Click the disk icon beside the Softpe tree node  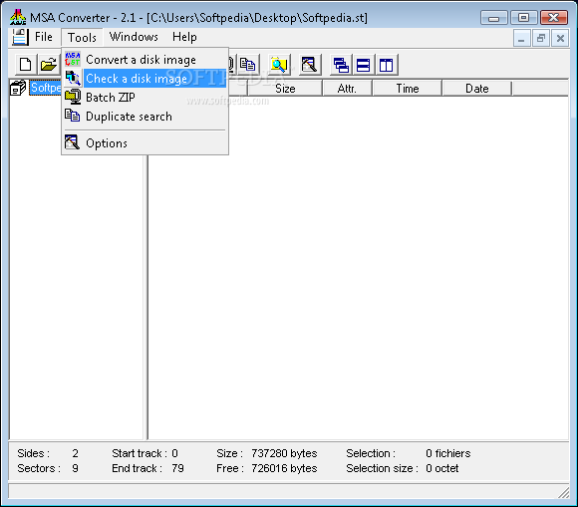(18, 88)
